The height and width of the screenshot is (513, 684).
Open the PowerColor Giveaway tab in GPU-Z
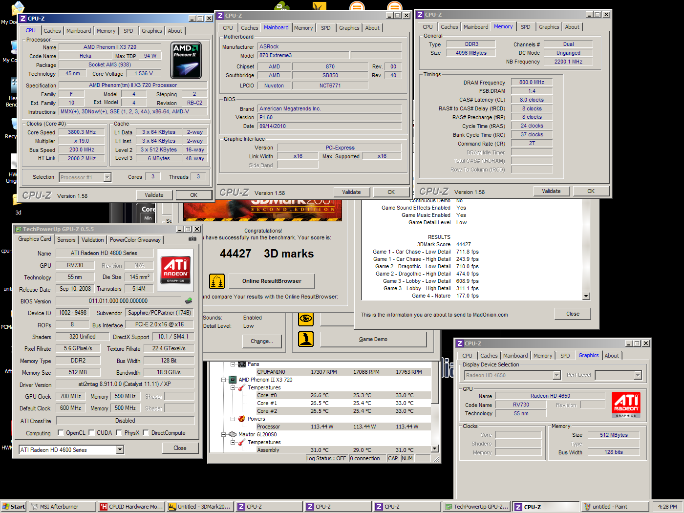pyautogui.click(x=135, y=240)
